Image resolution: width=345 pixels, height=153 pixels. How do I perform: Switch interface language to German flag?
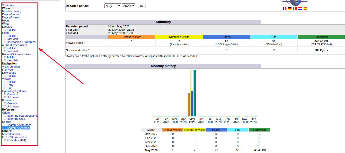coord(290,8)
